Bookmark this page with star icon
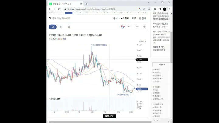Image resolution: width=219 pixels, height=123 pixels. (149, 9)
